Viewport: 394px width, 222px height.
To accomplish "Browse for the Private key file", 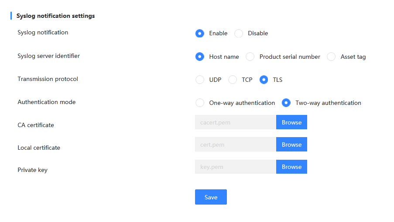I will tap(291, 167).
